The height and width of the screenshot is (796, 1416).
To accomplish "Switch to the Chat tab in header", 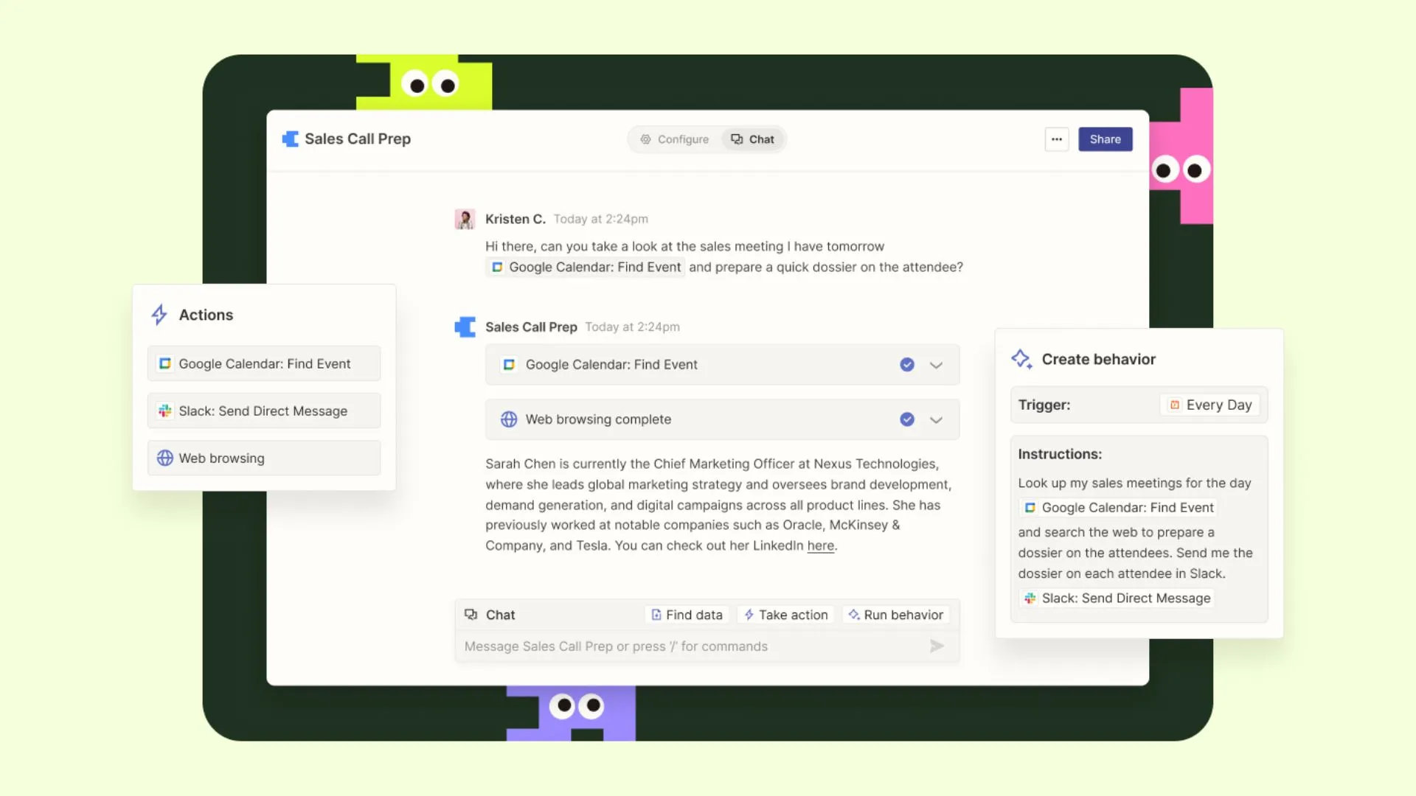I will [752, 139].
